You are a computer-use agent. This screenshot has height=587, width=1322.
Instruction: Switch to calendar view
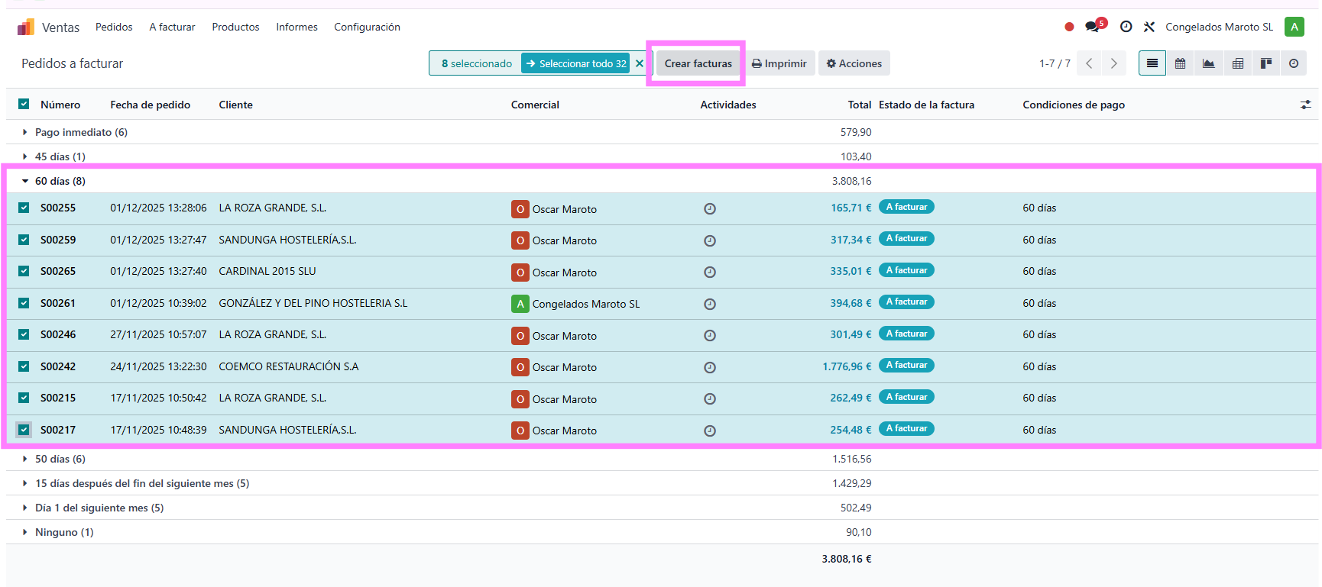[x=1180, y=63]
